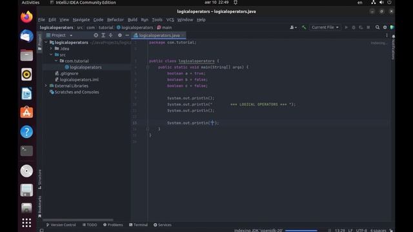413x232 pixels.
Task: Open editor tabs more options menu
Action: [387, 35]
